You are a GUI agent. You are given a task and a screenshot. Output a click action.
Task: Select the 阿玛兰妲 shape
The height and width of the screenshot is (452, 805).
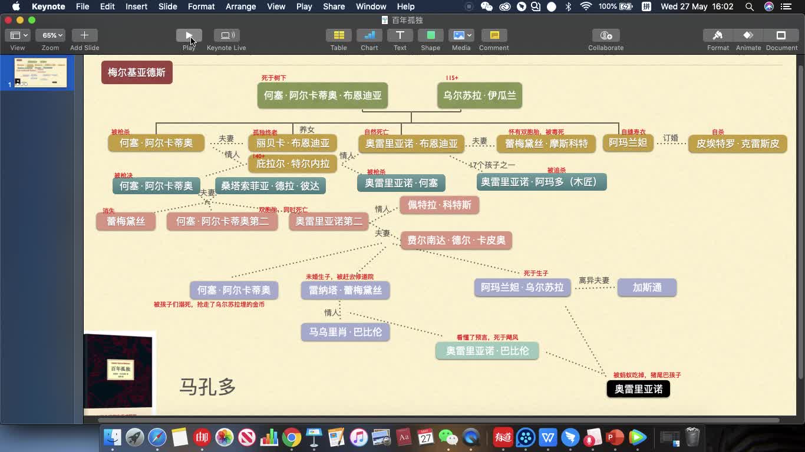(x=628, y=143)
